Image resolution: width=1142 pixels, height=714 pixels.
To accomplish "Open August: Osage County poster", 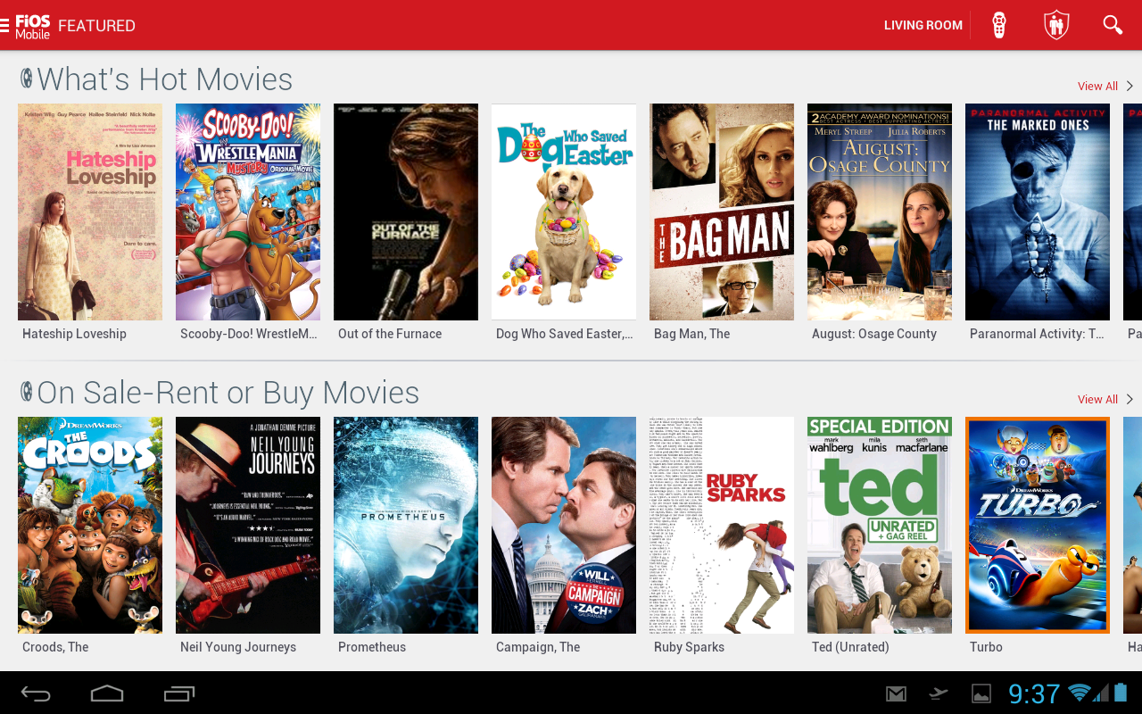I will pyautogui.click(x=880, y=212).
